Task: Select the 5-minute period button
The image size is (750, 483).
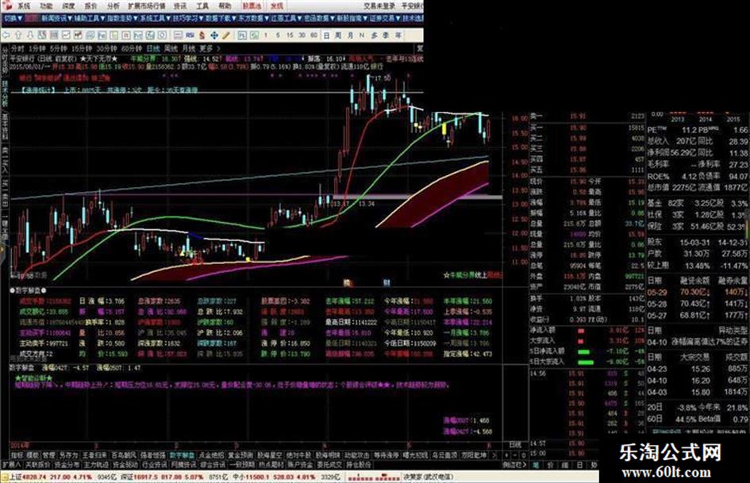Action: 278,36
